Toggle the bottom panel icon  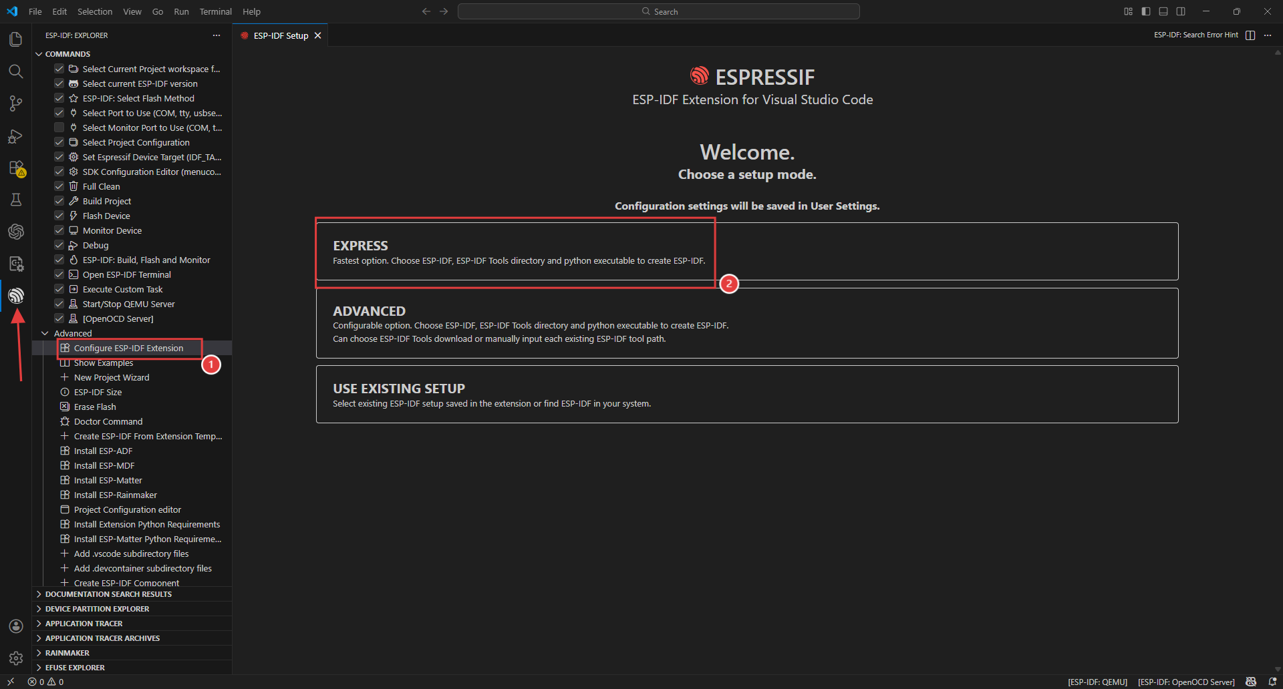click(x=1163, y=11)
